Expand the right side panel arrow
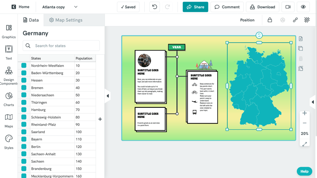 (x=313, y=102)
